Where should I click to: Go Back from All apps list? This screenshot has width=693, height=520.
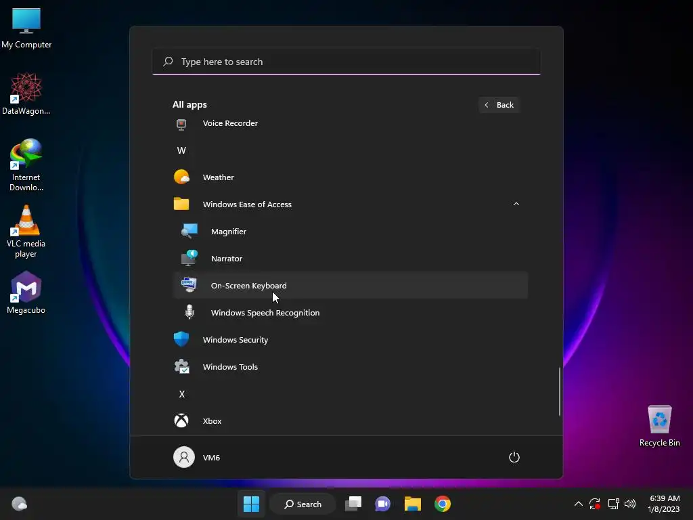499,105
